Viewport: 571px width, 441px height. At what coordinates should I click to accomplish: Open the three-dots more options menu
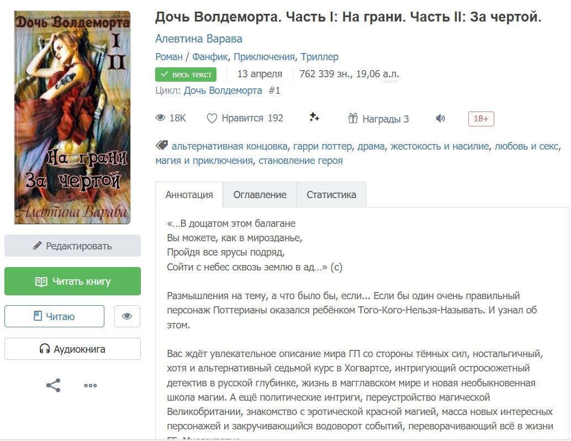click(91, 386)
